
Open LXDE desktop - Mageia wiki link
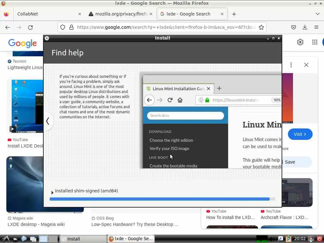point(36,224)
